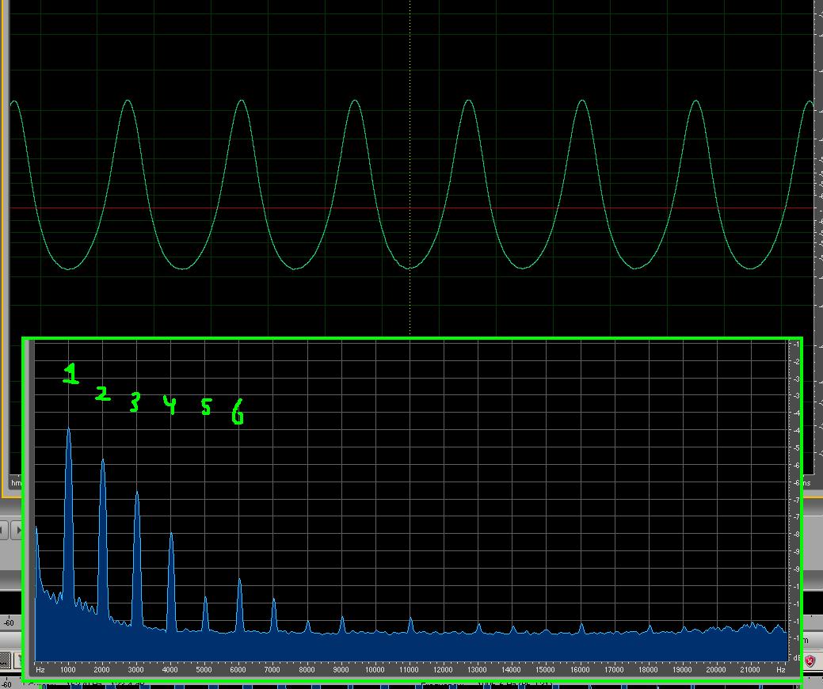Viewport: 823px width, 689px height.
Task: Click the "8000" frequency axis label
Action: tap(307, 669)
